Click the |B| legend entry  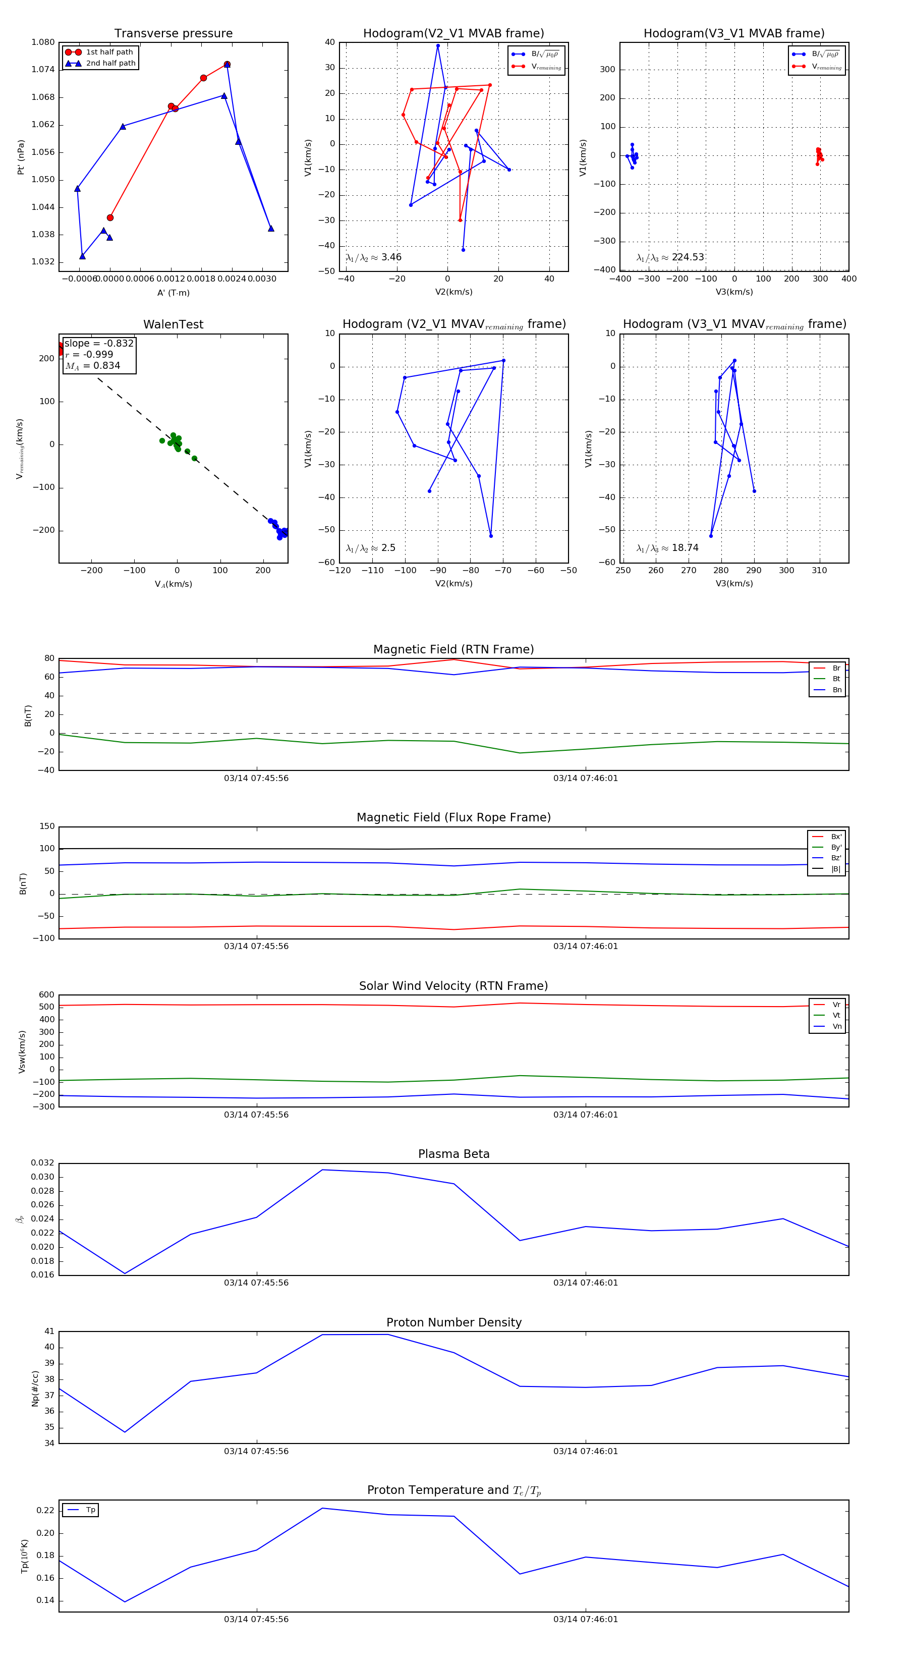[827, 869]
